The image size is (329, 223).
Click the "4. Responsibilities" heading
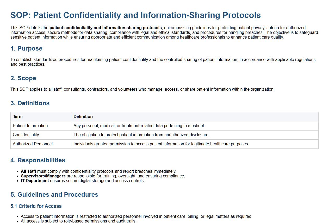38,160
